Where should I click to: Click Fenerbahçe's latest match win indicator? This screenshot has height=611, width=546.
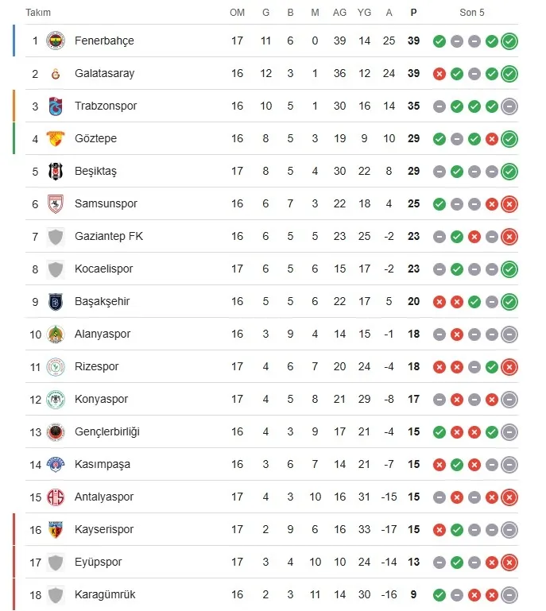tap(509, 41)
